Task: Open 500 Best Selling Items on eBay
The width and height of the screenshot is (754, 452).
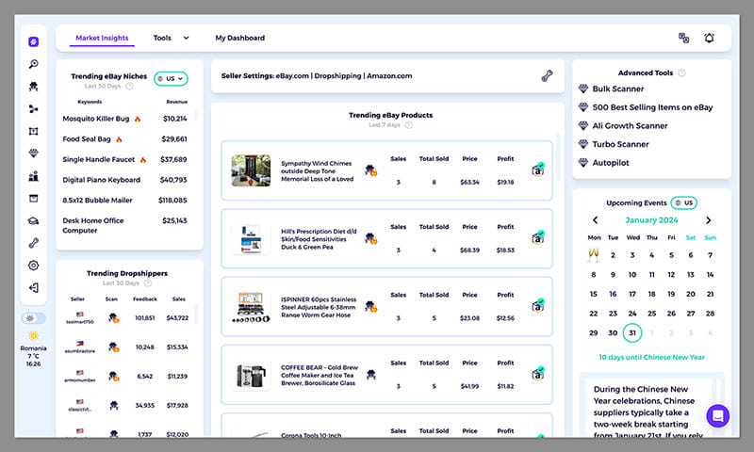Action: [x=652, y=107]
